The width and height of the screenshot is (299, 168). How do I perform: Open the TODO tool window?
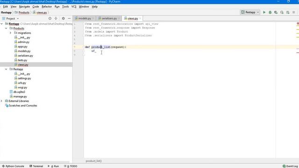[x=71, y=166]
